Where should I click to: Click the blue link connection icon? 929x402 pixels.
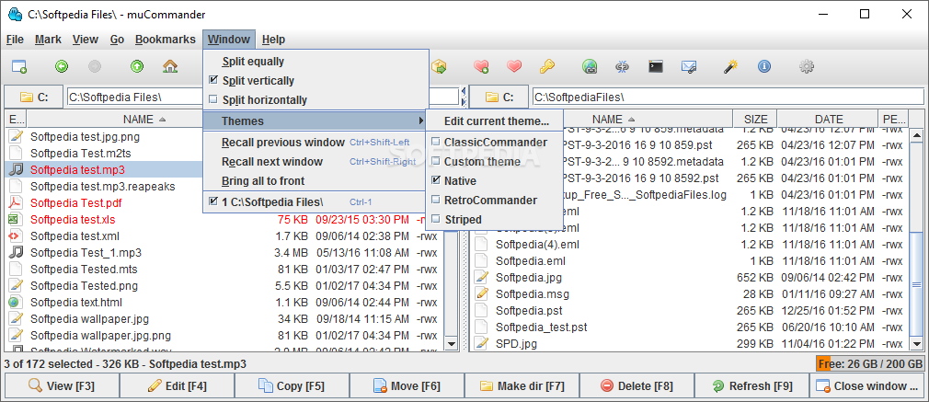point(622,66)
